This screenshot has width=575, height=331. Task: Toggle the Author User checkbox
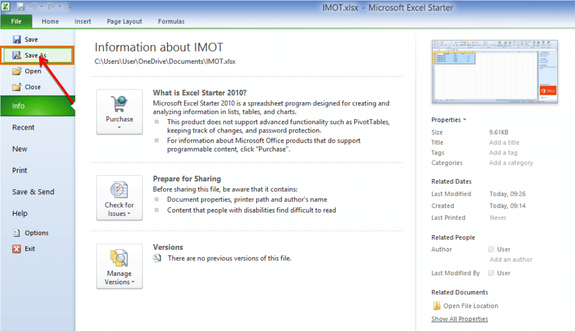pyautogui.click(x=491, y=249)
